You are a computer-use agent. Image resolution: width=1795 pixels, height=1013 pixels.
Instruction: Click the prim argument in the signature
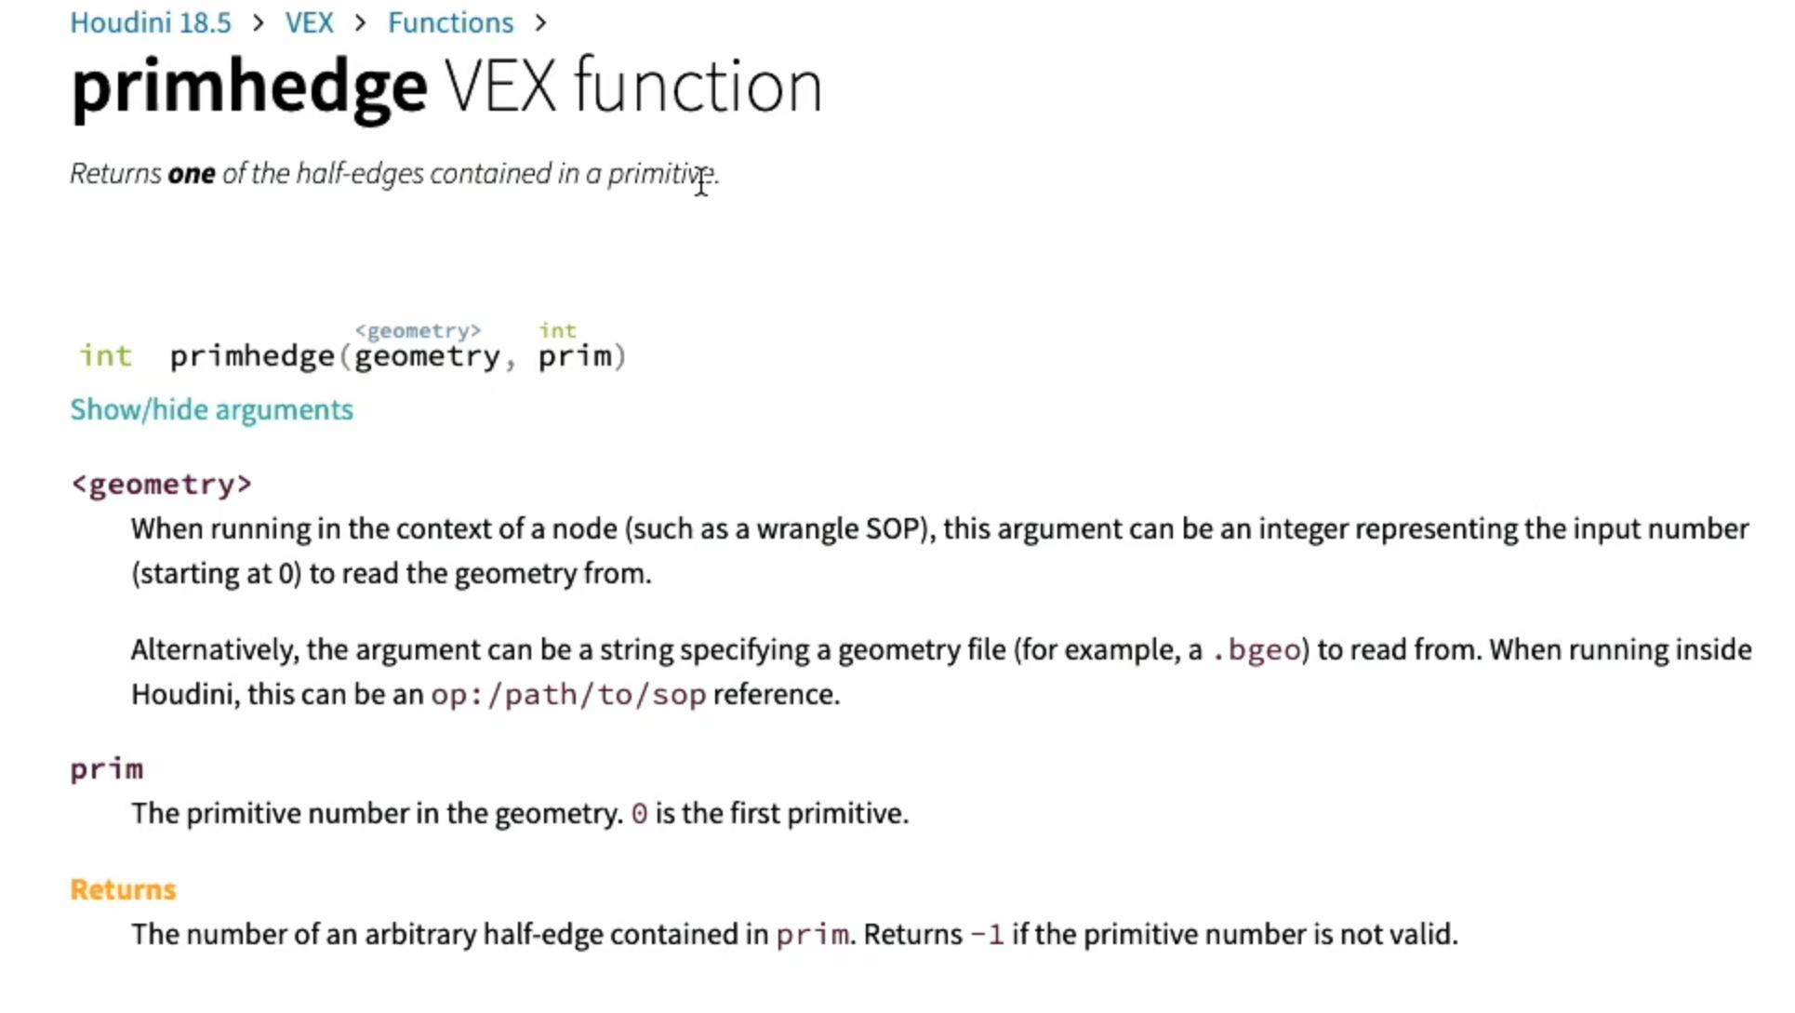click(575, 356)
